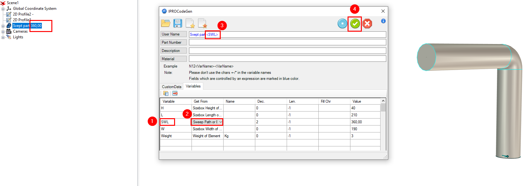Click into the Part Number field
This screenshot has width=528, height=186.
[x=287, y=42]
